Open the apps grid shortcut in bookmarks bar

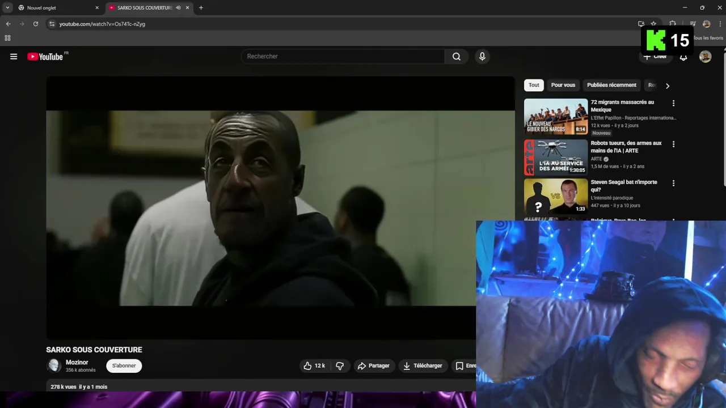(x=7, y=38)
